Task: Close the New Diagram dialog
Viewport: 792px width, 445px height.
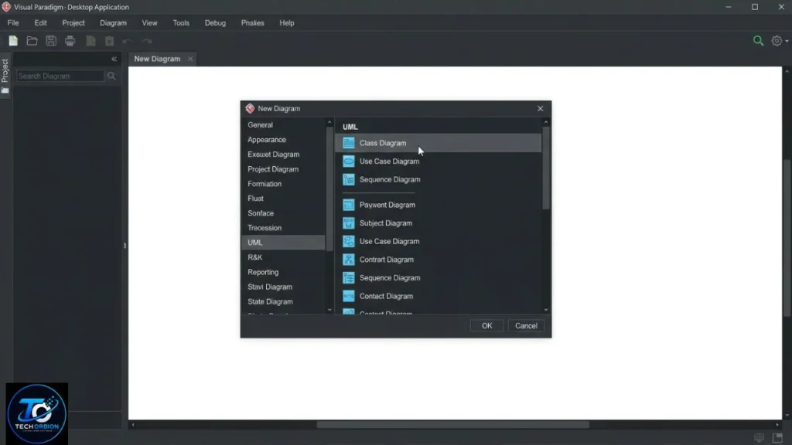Action: [540, 108]
